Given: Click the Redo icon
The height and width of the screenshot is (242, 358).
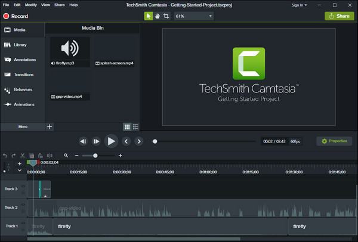Looking at the screenshot, I should tap(14, 156).
